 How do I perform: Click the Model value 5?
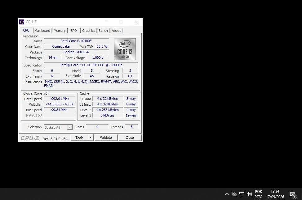tap(92, 70)
